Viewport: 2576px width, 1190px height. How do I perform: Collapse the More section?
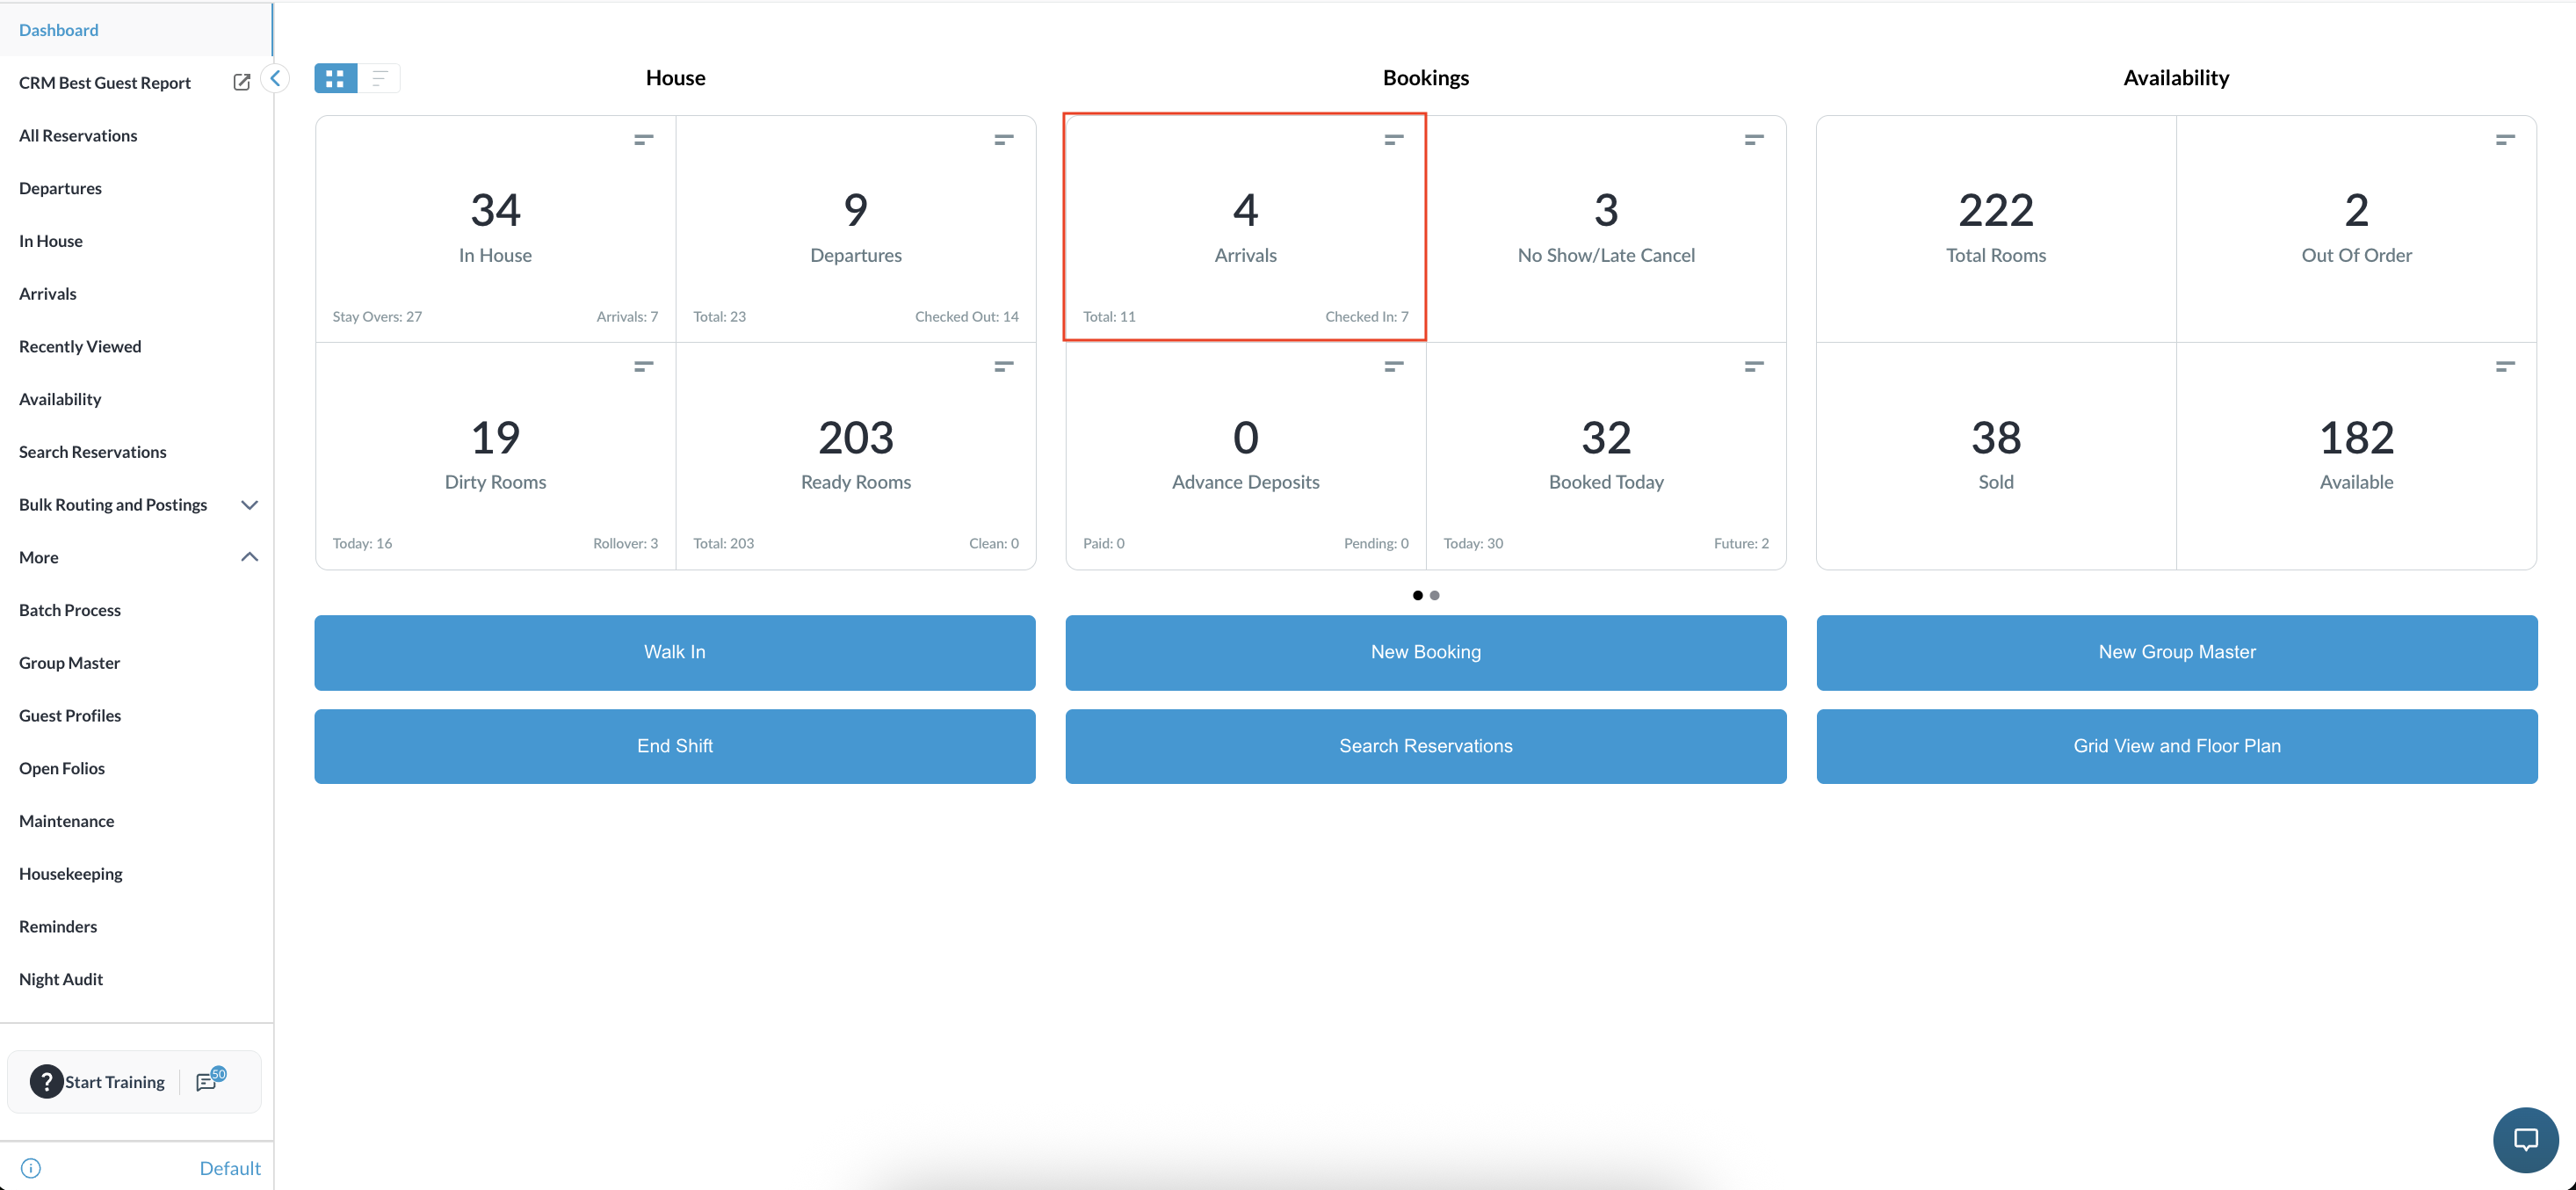(250, 557)
